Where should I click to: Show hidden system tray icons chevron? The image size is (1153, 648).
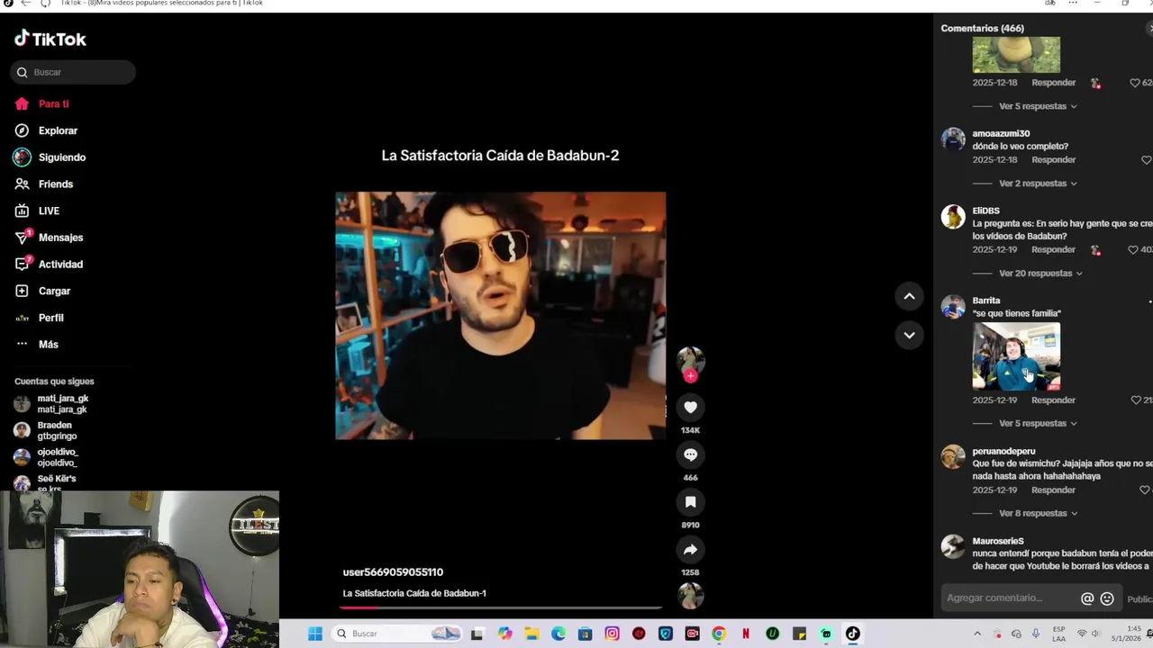pyautogui.click(x=977, y=634)
